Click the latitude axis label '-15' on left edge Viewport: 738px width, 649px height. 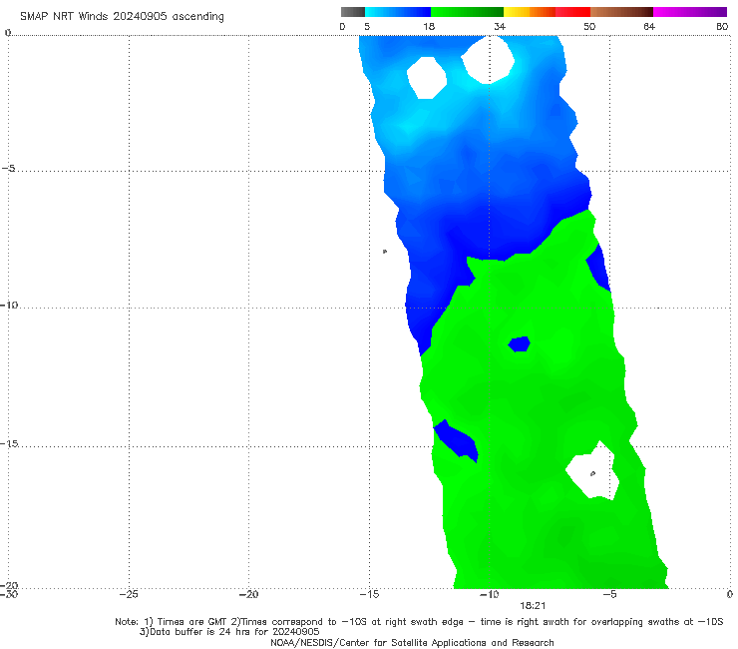tap(9, 444)
